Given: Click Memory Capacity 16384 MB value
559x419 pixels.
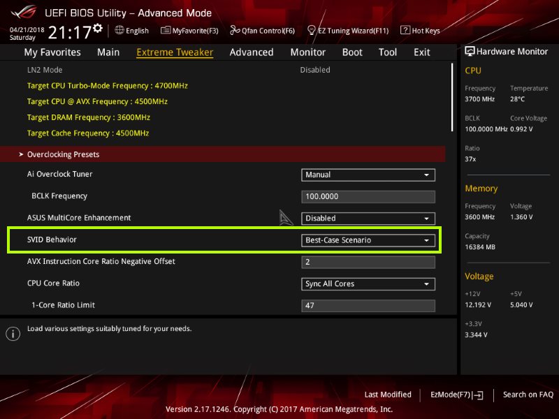Looking at the screenshot, I should pyautogui.click(x=480, y=247).
